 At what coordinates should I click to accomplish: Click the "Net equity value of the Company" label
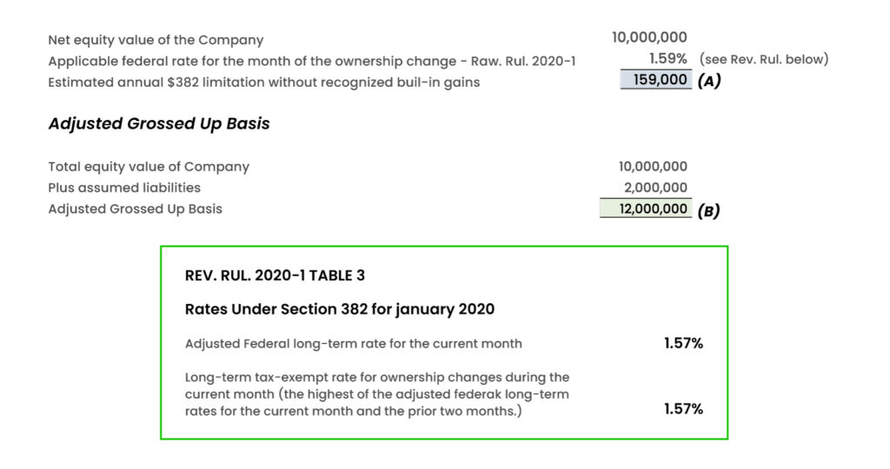pyautogui.click(x=156, y=40)
